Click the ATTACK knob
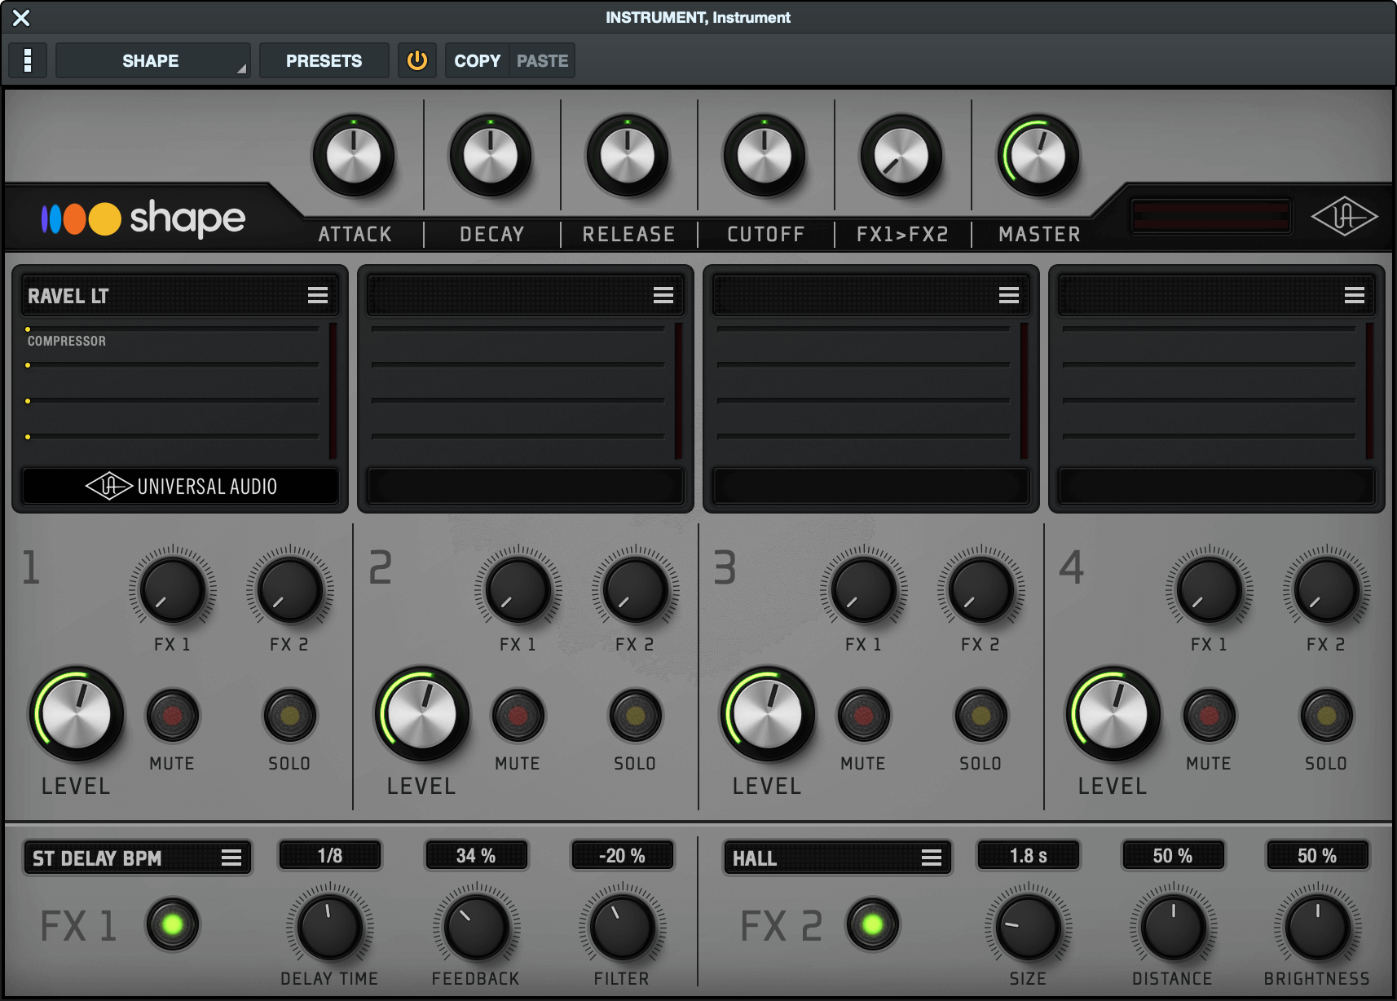The image size is (1397, 1001). (354, 156)
